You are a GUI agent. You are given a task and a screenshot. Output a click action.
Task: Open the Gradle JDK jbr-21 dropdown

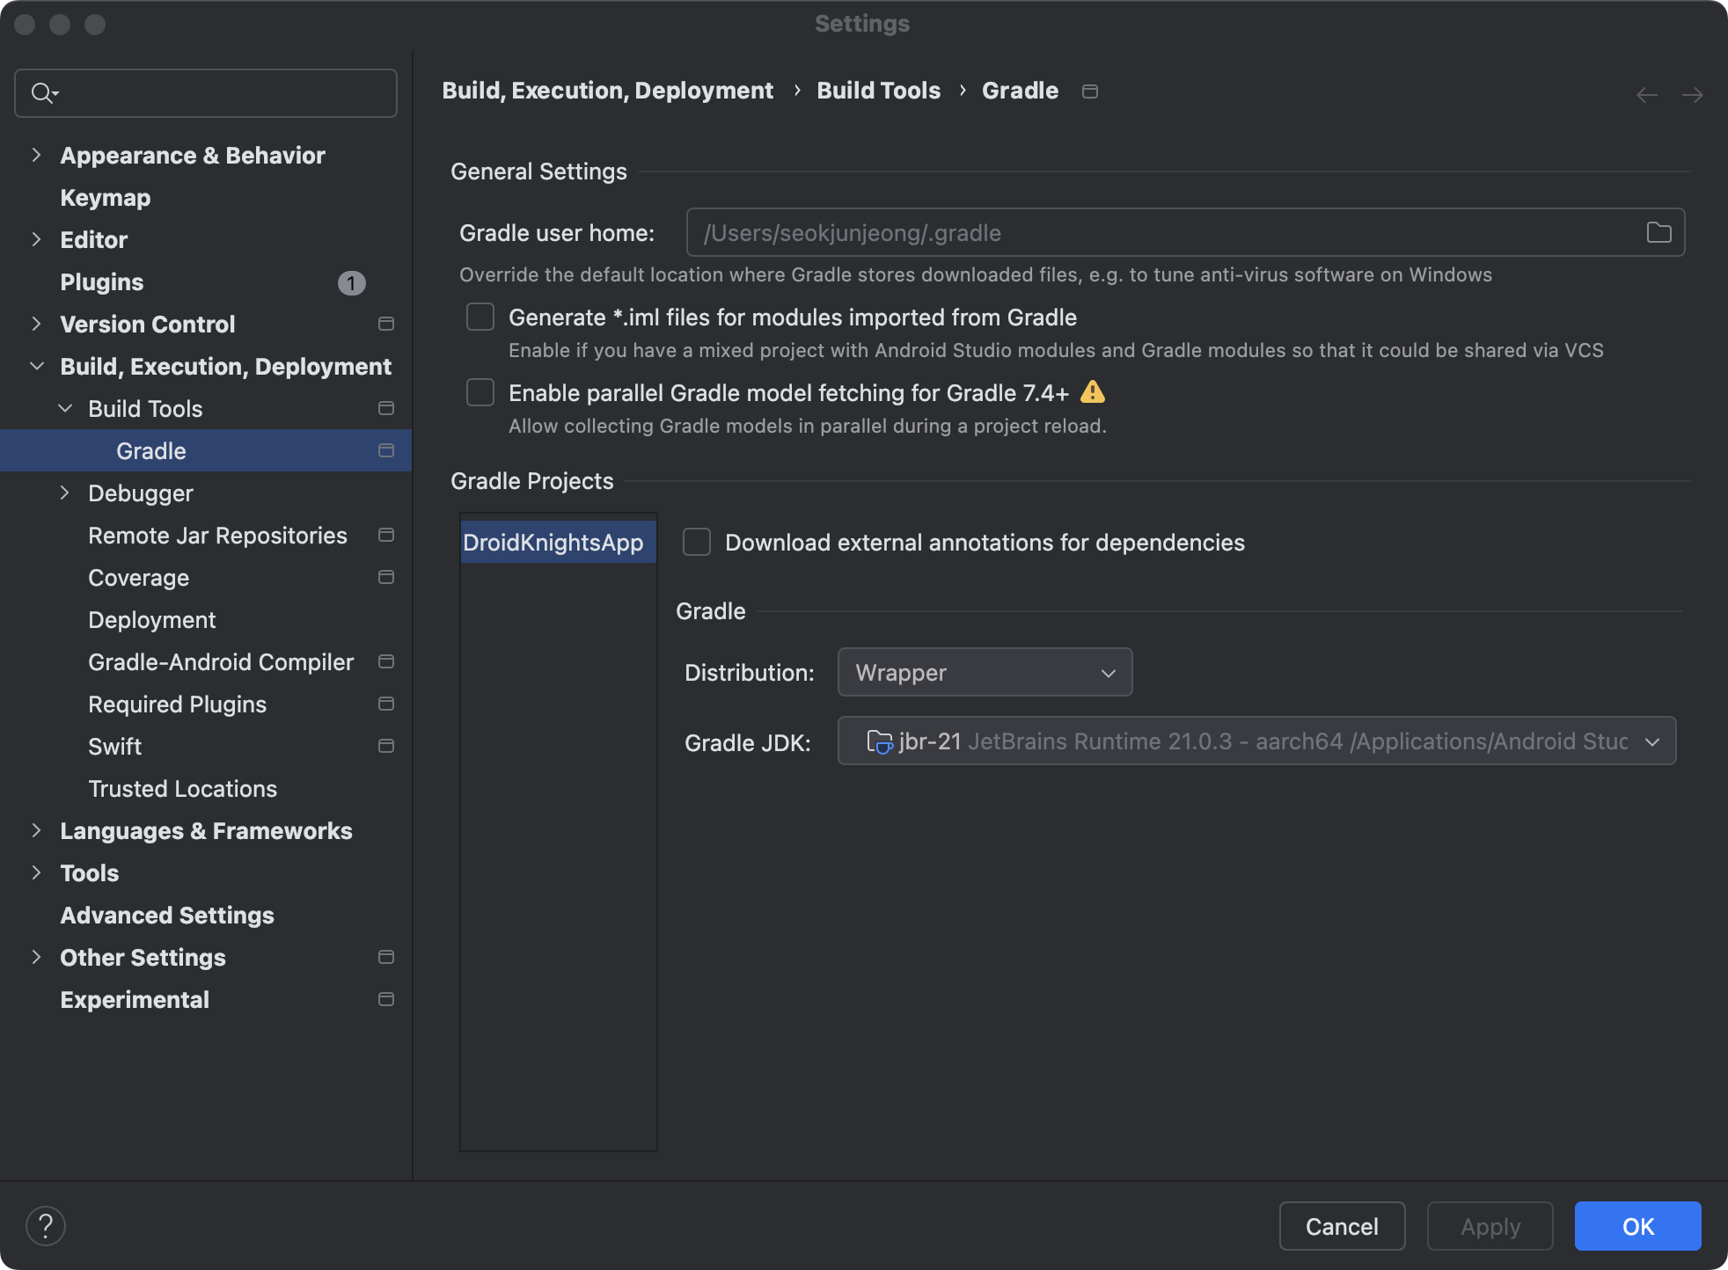click(x=1256, y=741)
